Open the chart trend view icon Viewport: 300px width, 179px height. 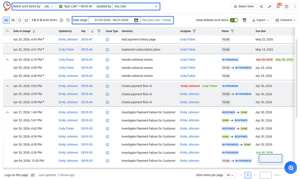27,20
